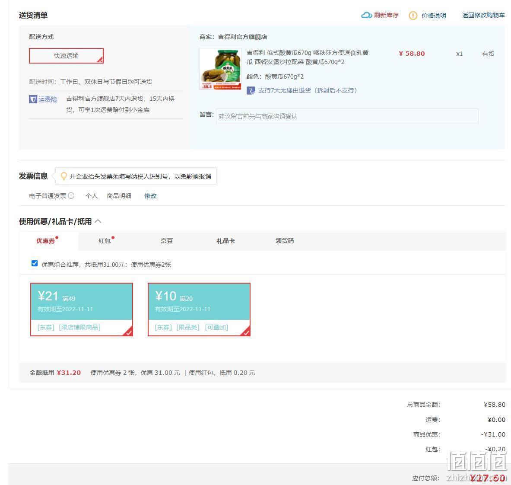Click 商品明细 invoice content text
Screen dimensions: 511x485
click(119, 196)
